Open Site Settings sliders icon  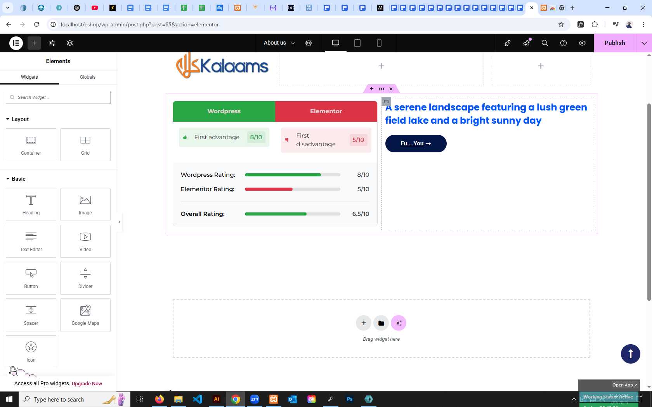point(52,43)
